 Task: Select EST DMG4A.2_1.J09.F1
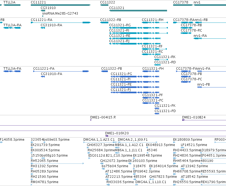(133, 140)
